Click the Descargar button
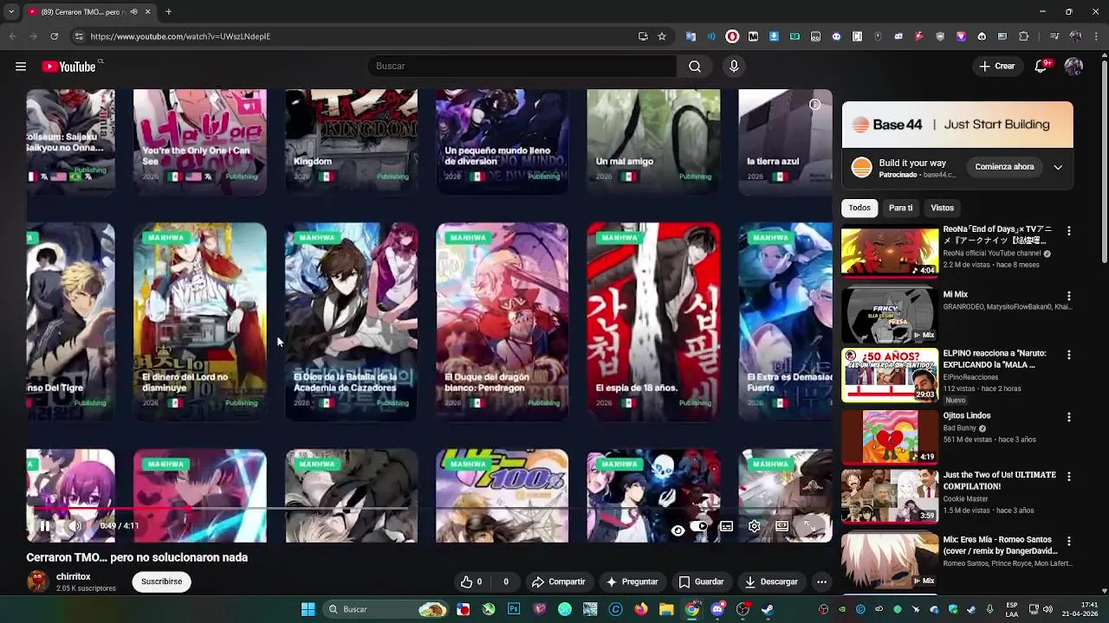1109x623 pixels. (x=771, y=581)
